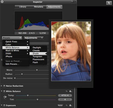Click the RGB histogram display

pos(32,21)
